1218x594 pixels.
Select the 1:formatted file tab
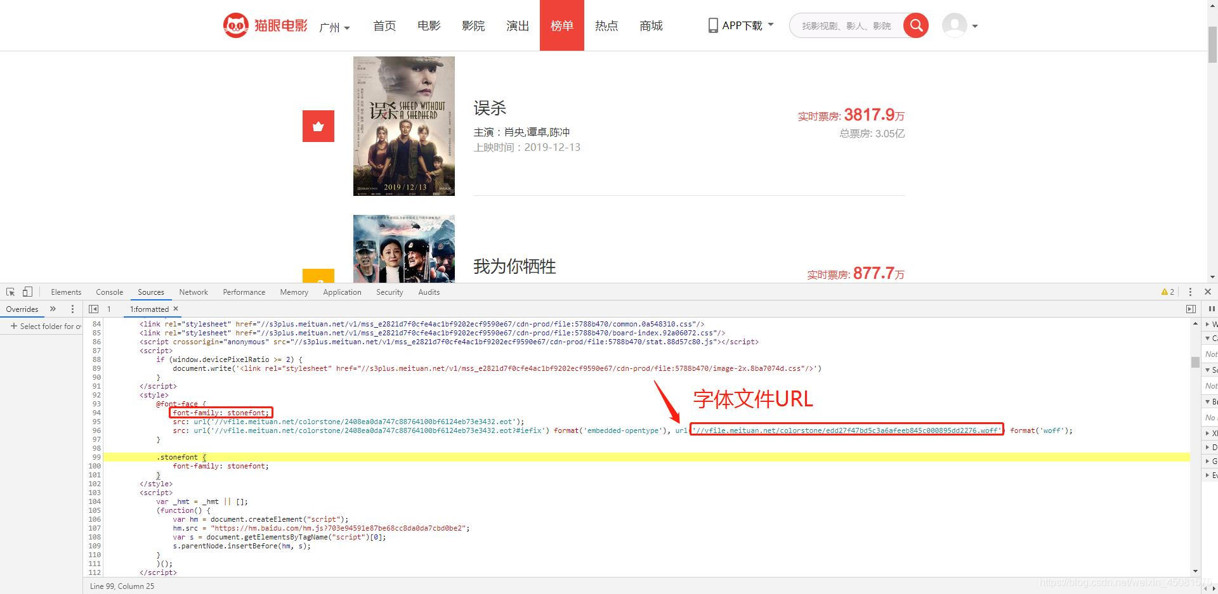(150, 309)
